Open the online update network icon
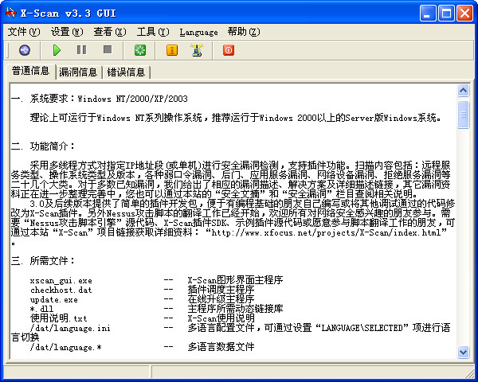The height and width of the screenshot is (382, 478). click(x=198, y=50)
